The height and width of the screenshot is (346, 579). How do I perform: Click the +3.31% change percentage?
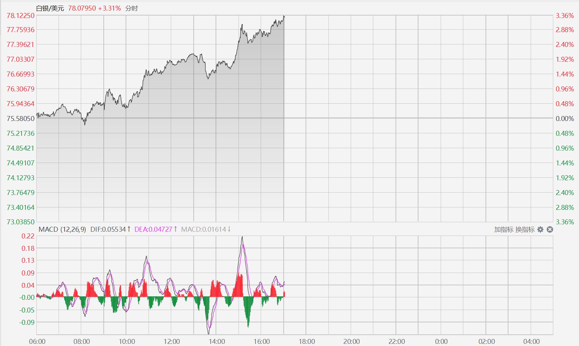coord(109,8)
